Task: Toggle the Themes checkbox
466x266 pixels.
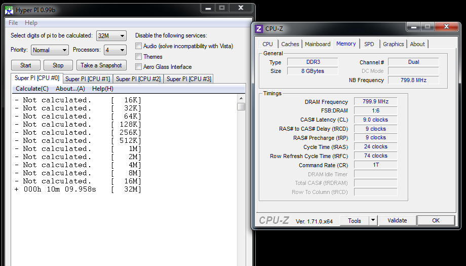Action: tap(138, 56)
